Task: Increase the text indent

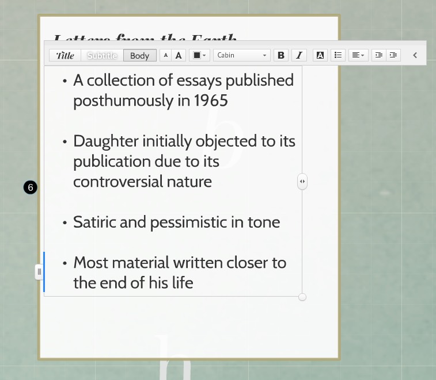Action: pos(393,56)
